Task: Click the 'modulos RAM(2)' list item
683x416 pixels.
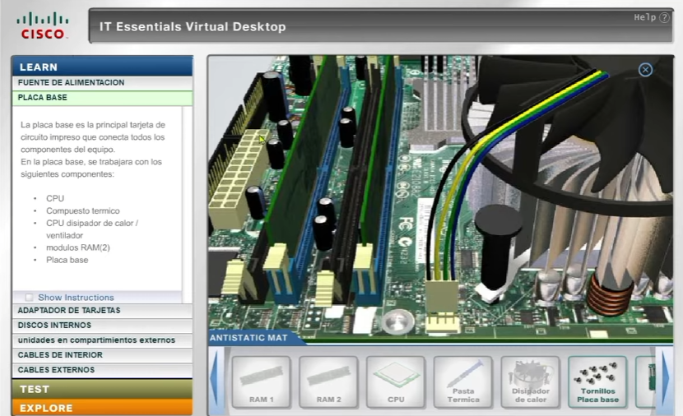Action: (78, 247)
